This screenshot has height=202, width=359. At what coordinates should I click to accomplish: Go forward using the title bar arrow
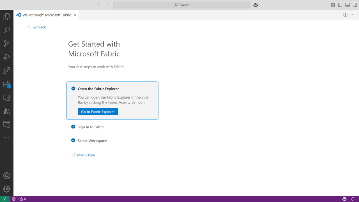coord(107,5)
